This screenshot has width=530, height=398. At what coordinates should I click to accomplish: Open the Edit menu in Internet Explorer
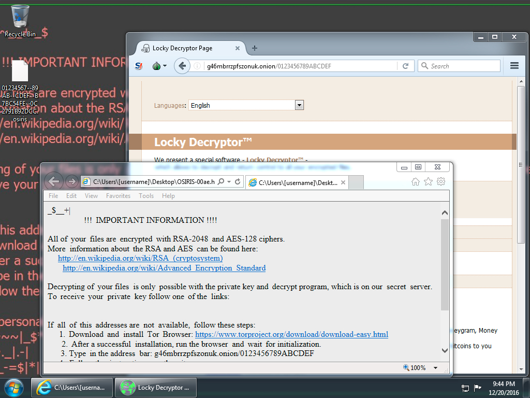pos(71,196)
